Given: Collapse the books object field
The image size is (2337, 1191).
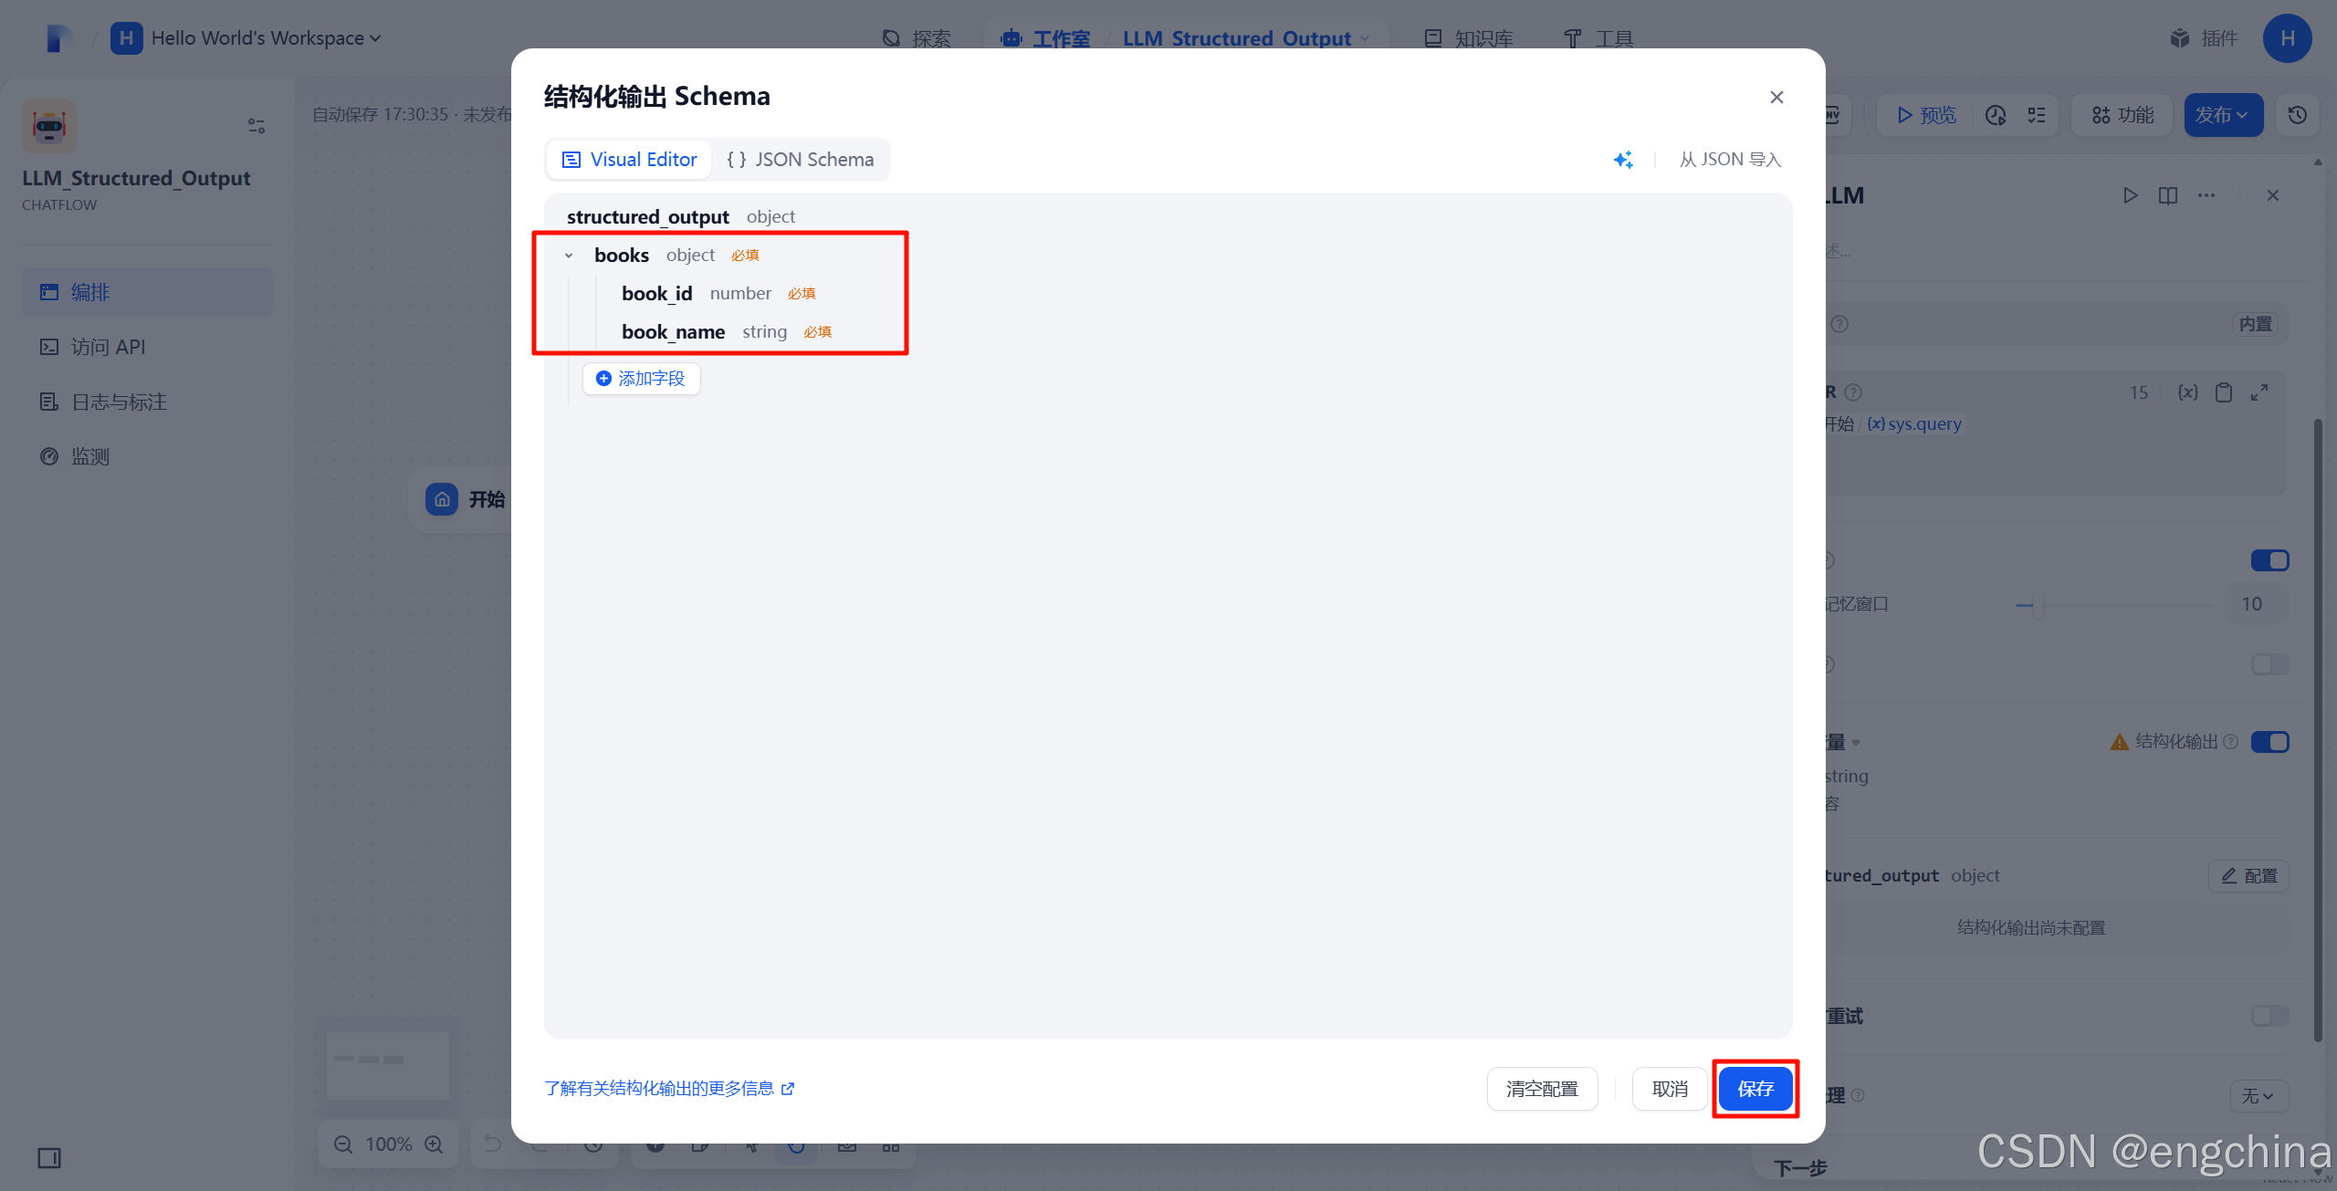Looking at the screenshot, I should pos(569,256).
